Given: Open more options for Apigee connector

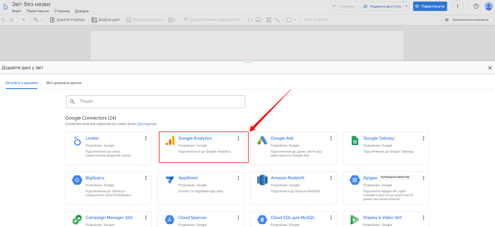Looking at the screenshot, I should tap(424, 178).
